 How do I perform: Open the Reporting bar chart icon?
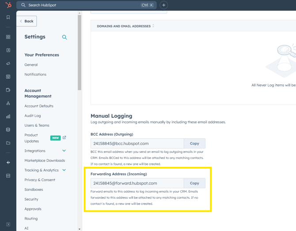[8, 117]
